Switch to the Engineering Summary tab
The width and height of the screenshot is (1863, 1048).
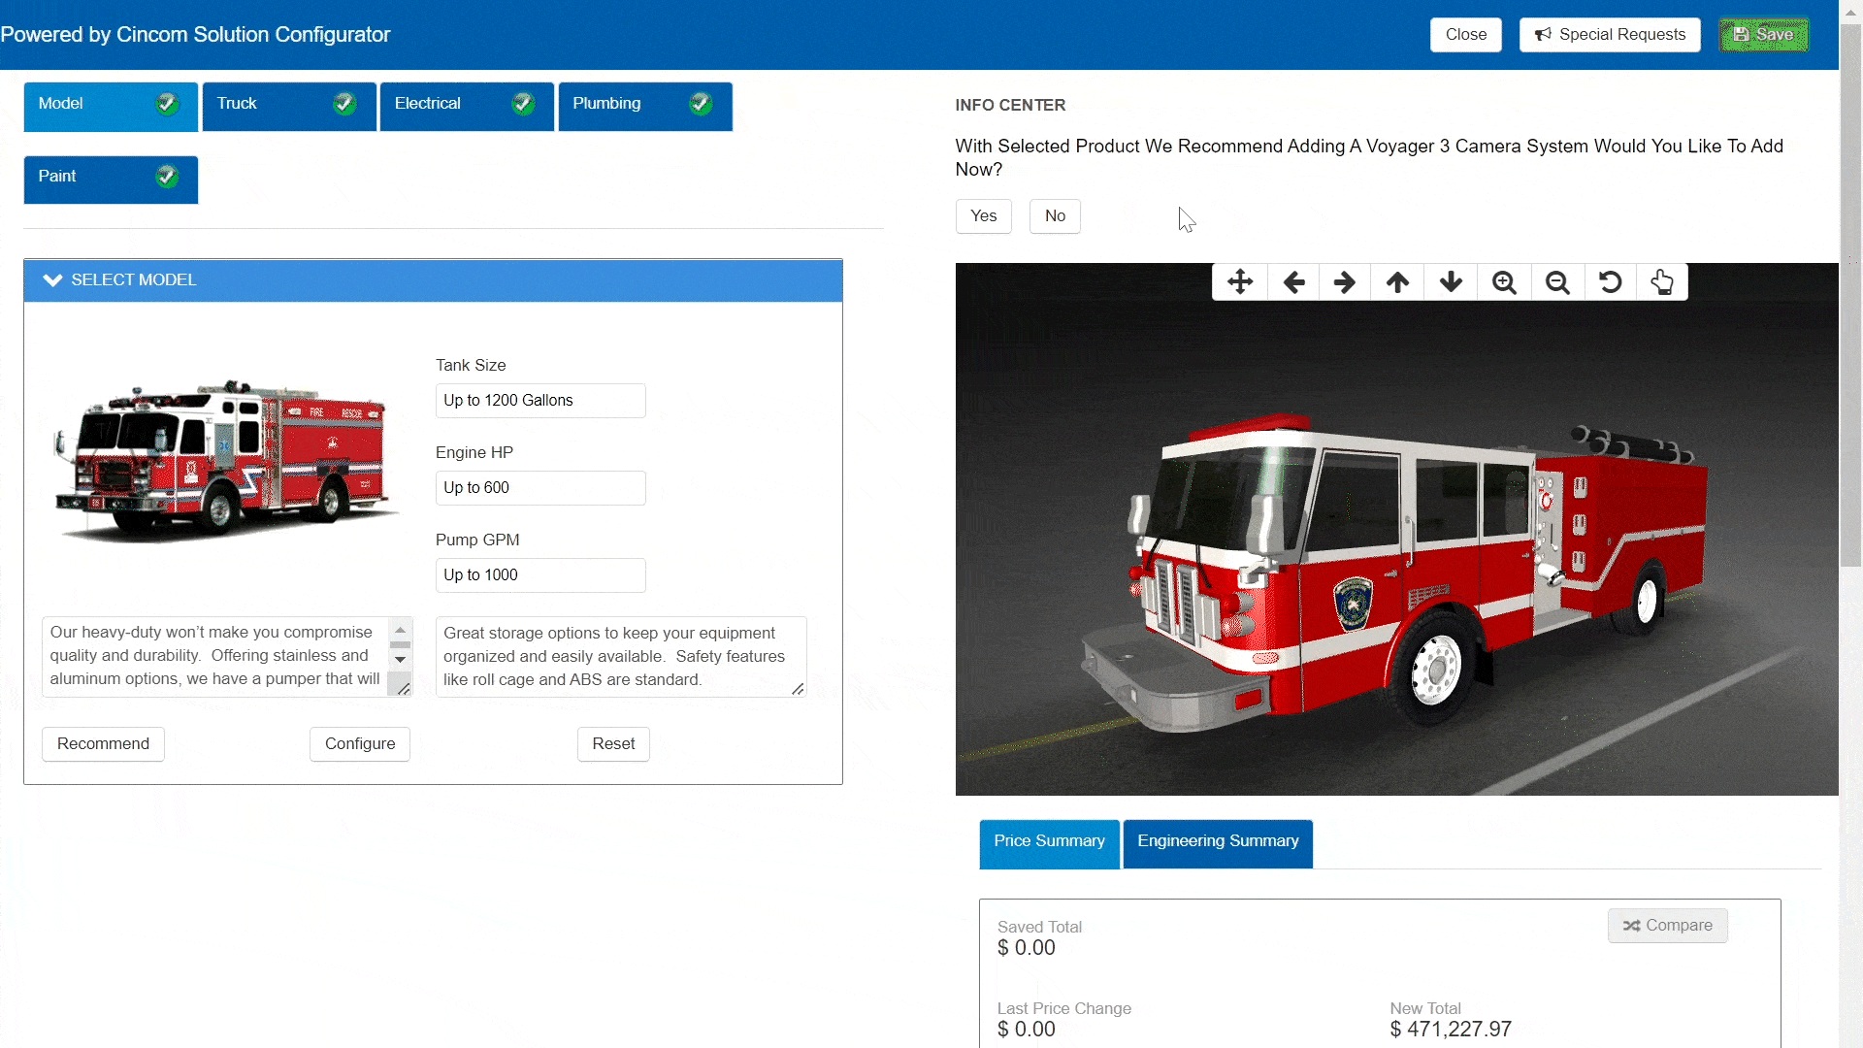pyautogui.click(x=1218, y=841)
